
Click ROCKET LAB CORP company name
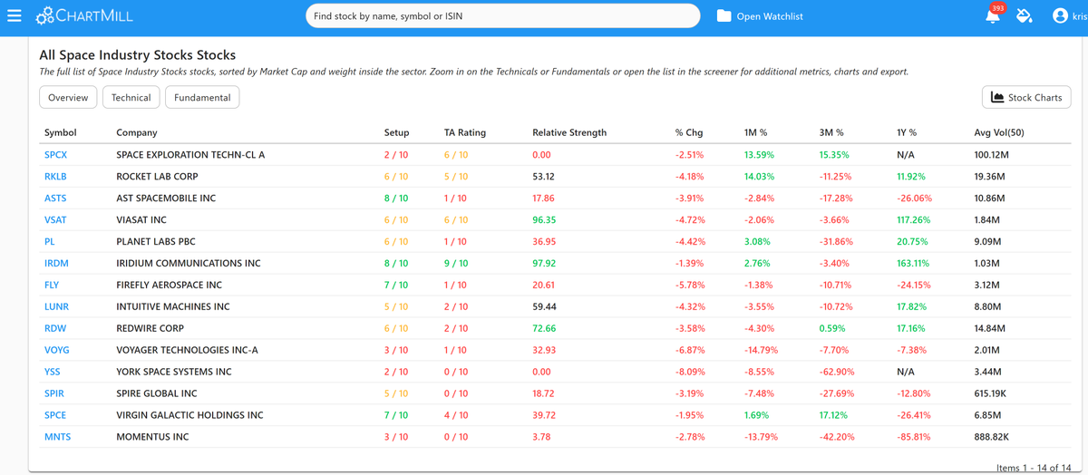click(x=157, y=177)
